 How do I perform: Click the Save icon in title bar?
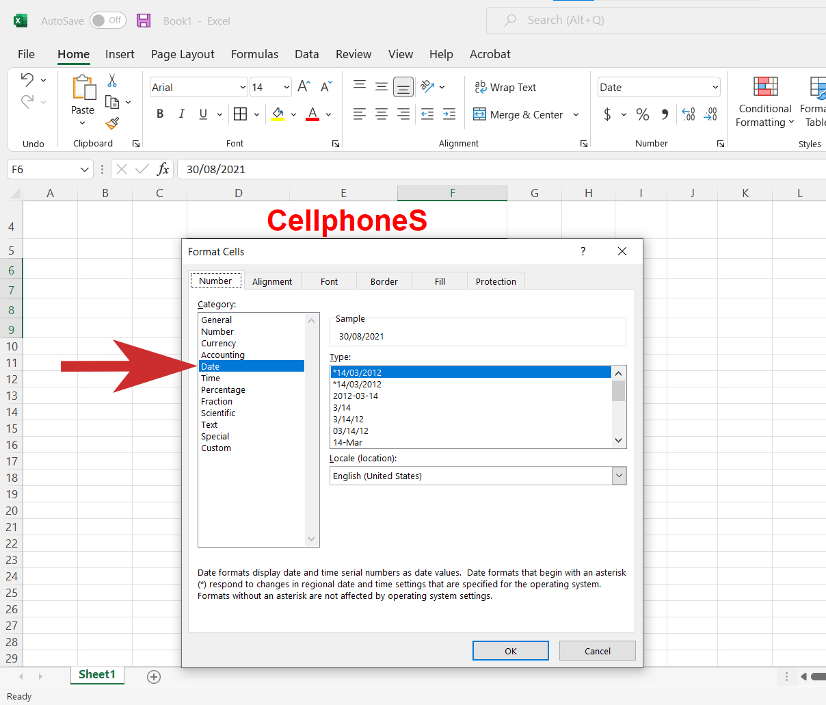(x=144, y=21)
